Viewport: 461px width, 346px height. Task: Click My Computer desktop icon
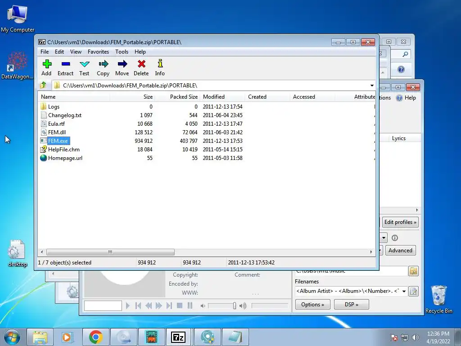coord(18,18)
